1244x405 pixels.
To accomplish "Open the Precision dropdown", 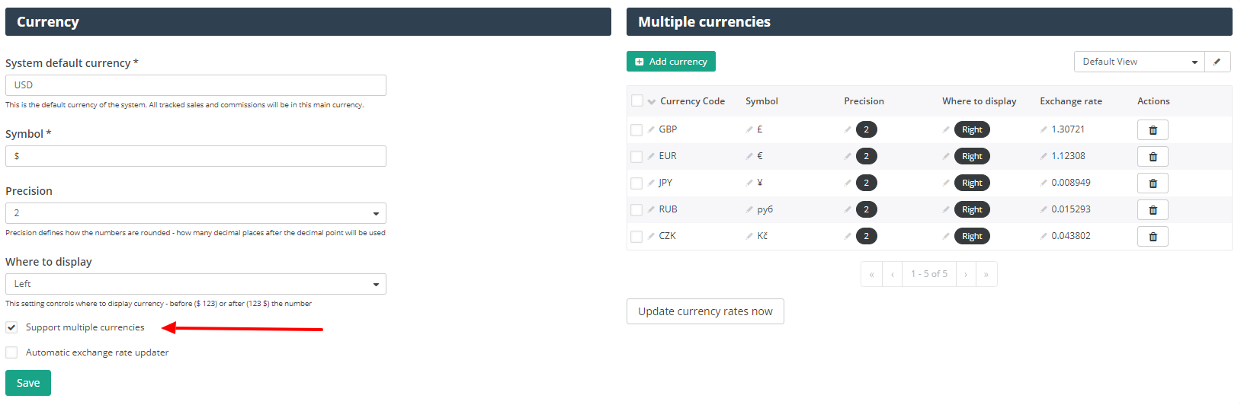I will (196, 213).
